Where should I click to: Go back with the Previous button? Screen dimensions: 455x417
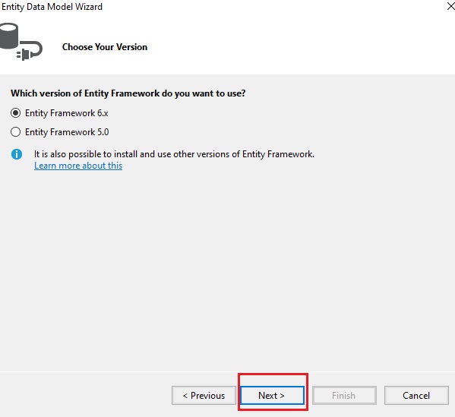204,395
